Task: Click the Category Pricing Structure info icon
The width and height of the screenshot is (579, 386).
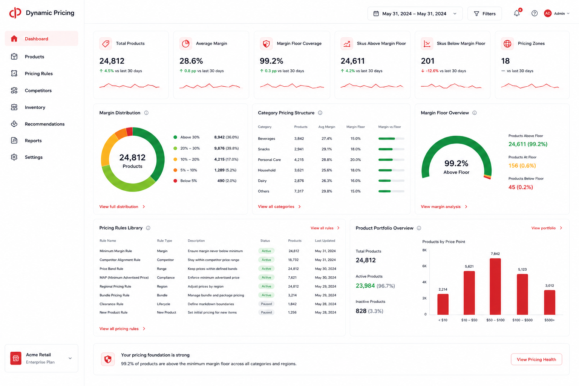Action: pyautogui.click(x=320, y=113)
